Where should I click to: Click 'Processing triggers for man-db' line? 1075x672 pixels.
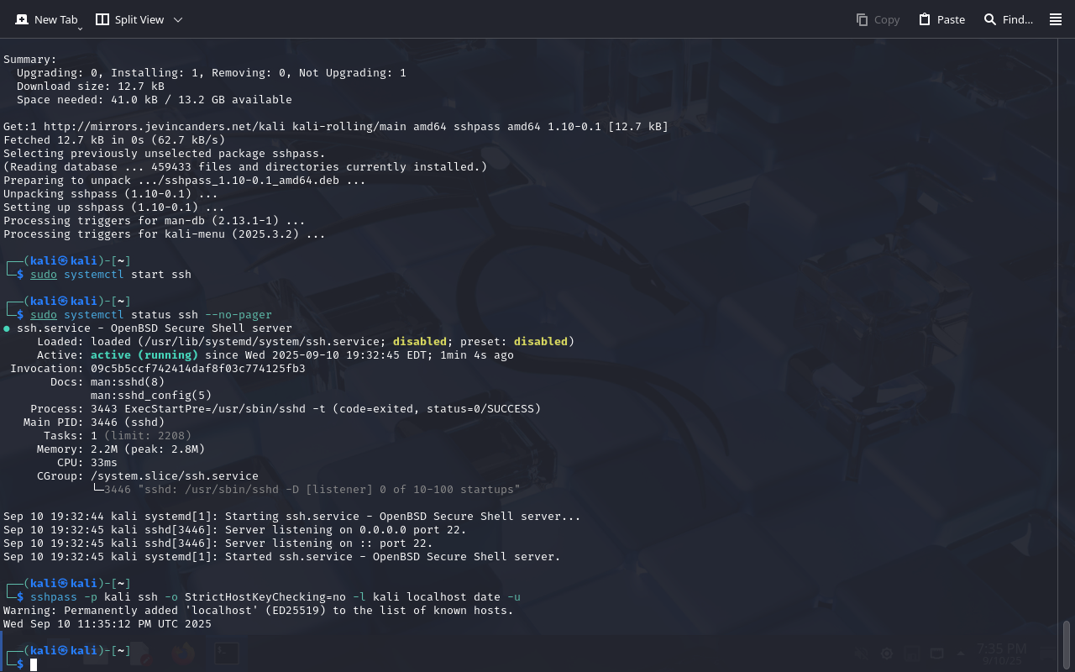[155, 221]
